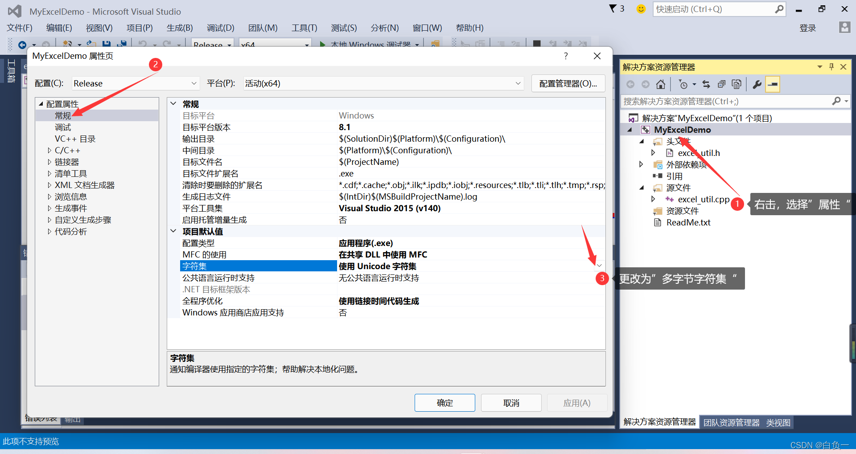Click the Visual Studio logo icon

15,11
